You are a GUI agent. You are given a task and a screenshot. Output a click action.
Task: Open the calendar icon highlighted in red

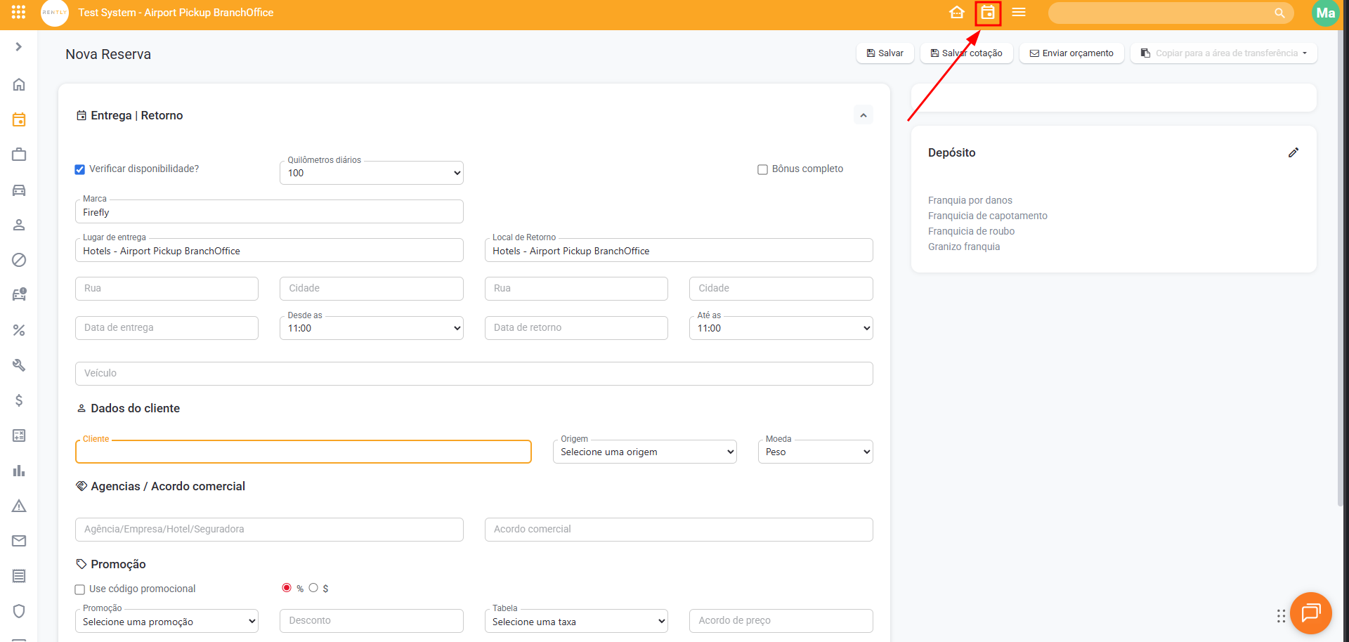point(988,13)
